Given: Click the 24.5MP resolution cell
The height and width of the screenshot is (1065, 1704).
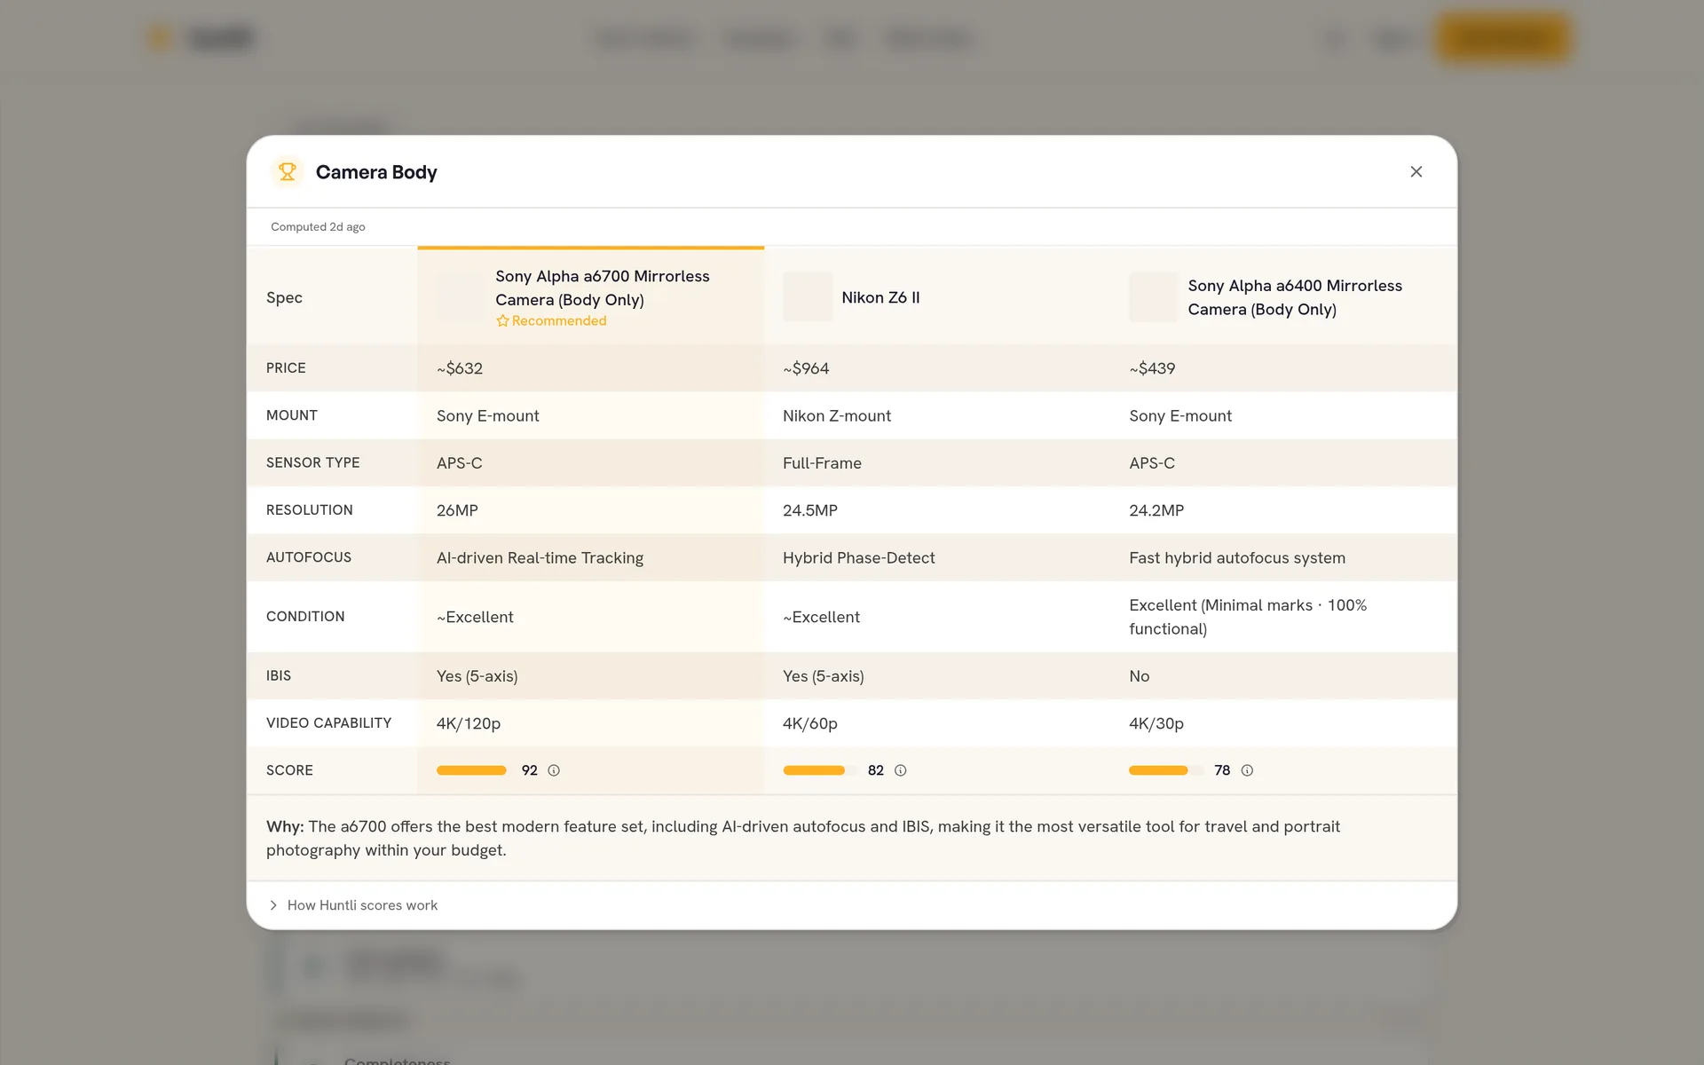Looking at the screenshot, I should click(x=937, y=510).
